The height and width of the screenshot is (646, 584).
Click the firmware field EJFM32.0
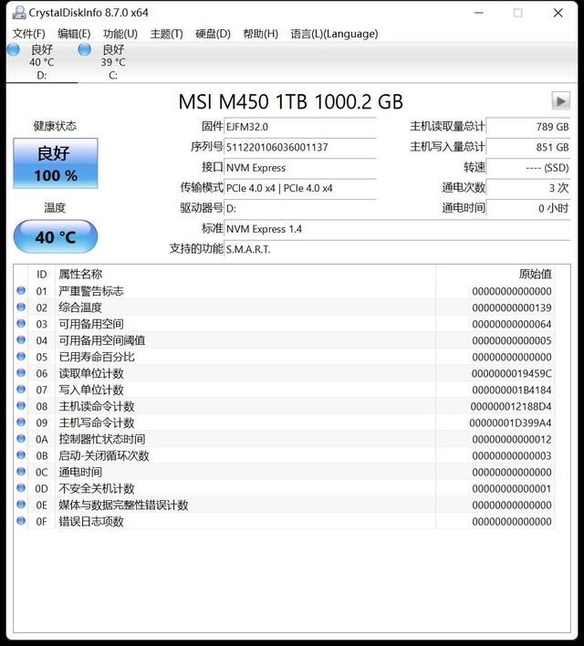300,127
